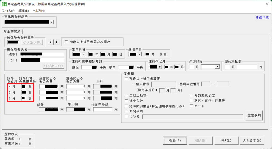Open the ファイル(F) menu

click(8, 11)
